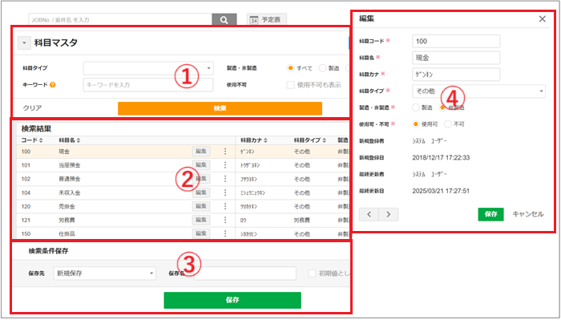
Task: Collapse the 科目マスタ panel arrow
Action: pos(24,43)
